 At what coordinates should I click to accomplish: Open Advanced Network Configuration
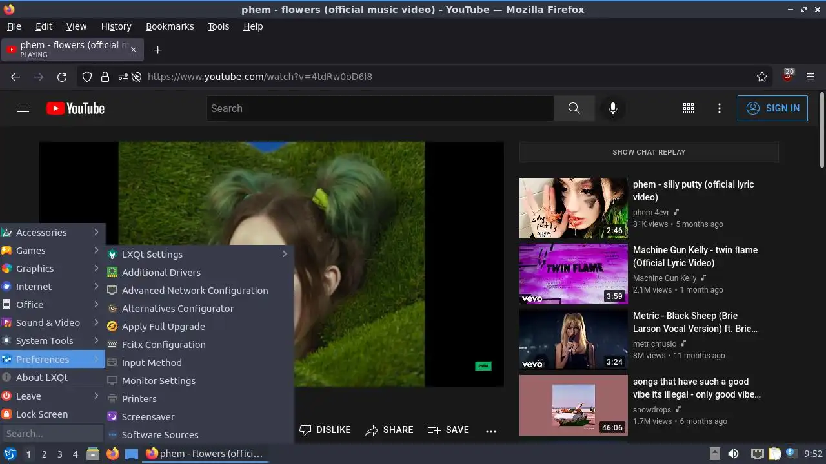coord(199,291)
